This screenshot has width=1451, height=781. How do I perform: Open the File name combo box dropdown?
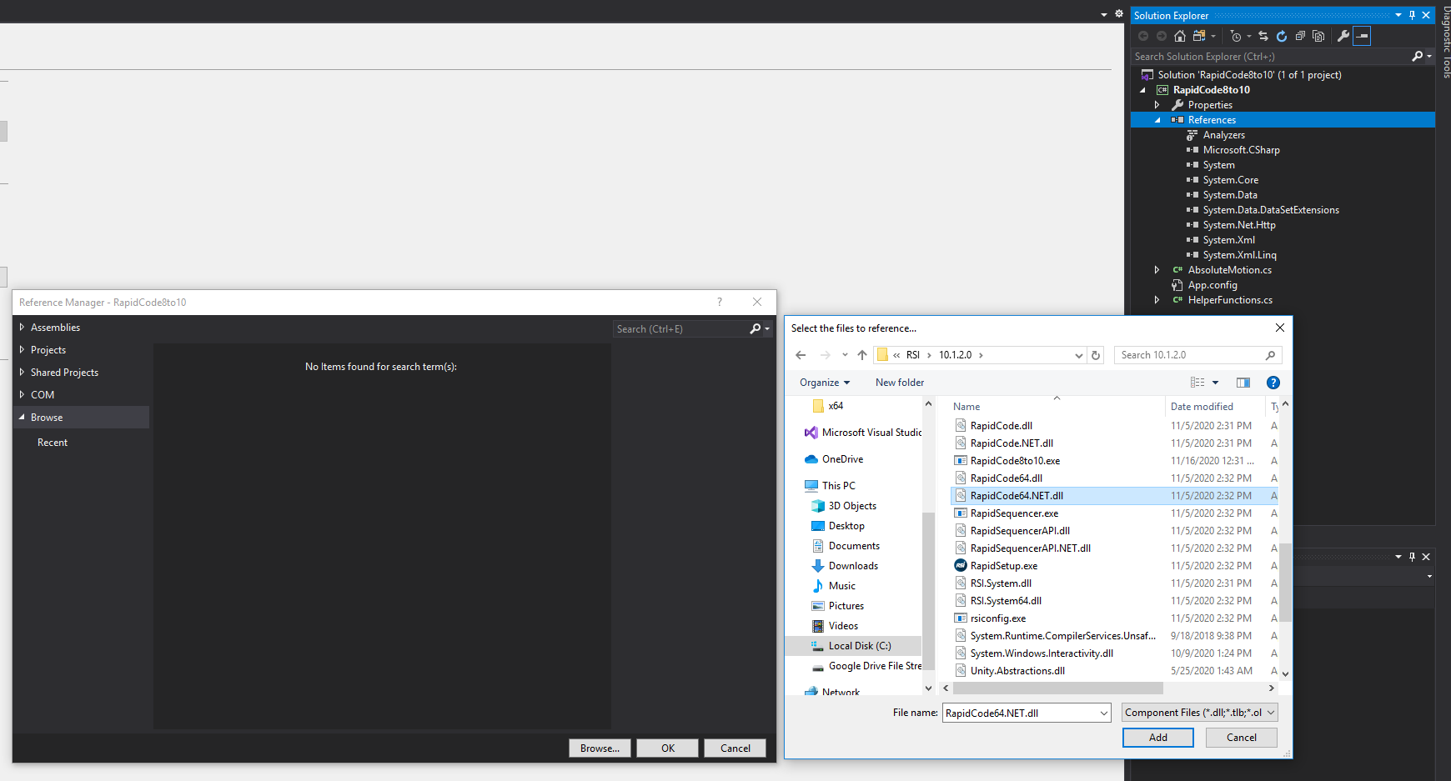[x=1104, y=713]
